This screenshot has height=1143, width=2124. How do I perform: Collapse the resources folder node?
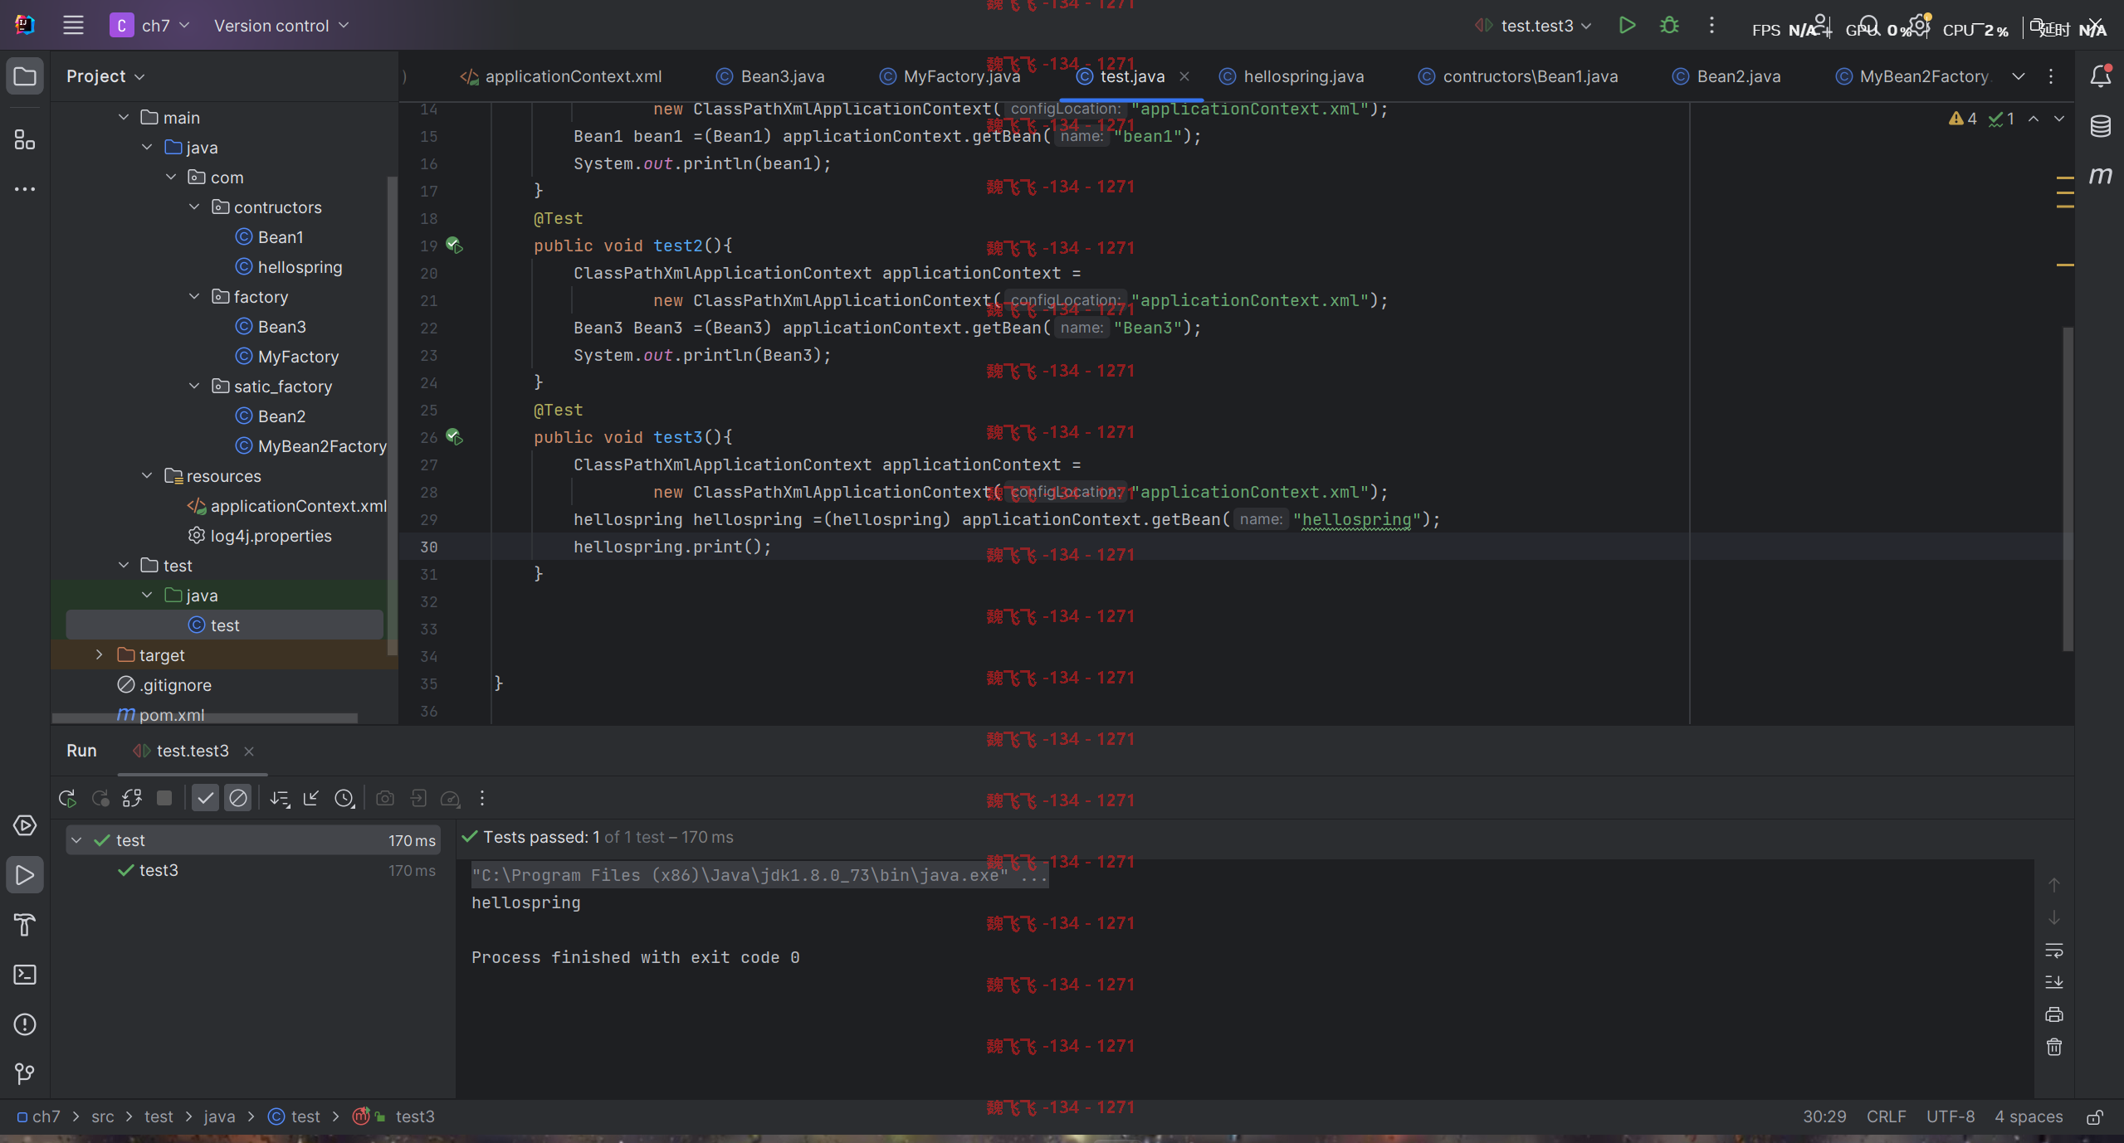(147, 475)
